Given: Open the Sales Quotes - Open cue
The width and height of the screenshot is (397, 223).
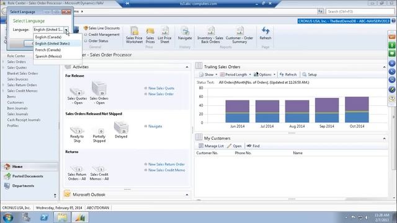Looking at the screenshot, I should [x=77, y=97].
